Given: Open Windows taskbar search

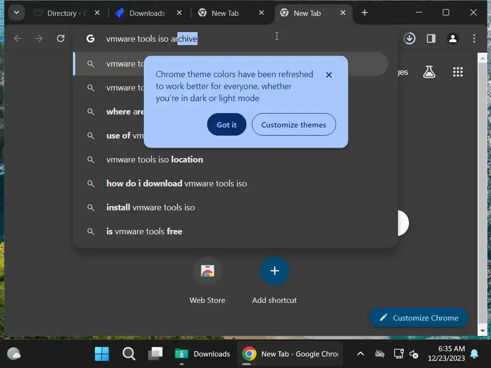Looking at the screenshot, I should click(129, 354).
